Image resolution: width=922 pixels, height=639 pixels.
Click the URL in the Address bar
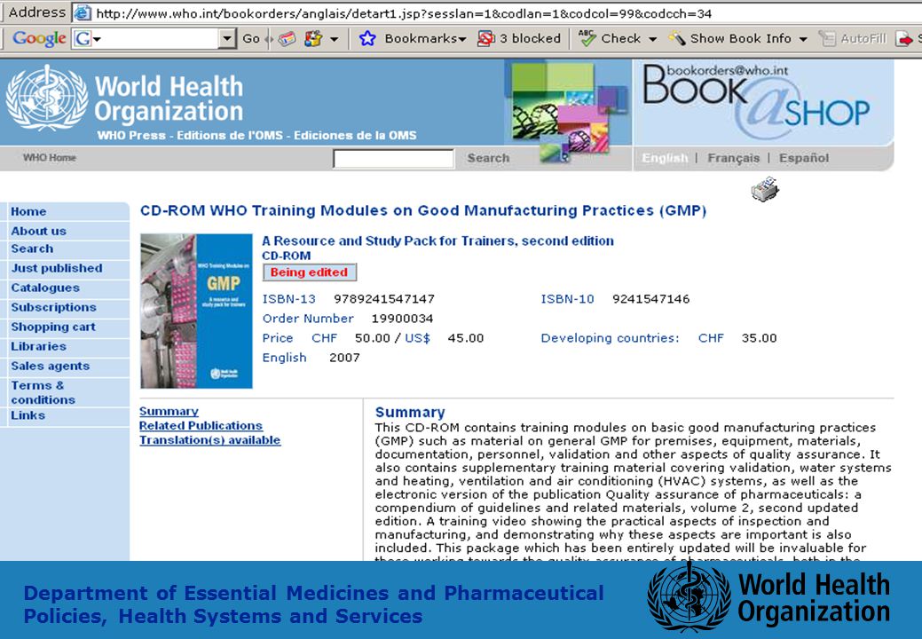[404, 13]
